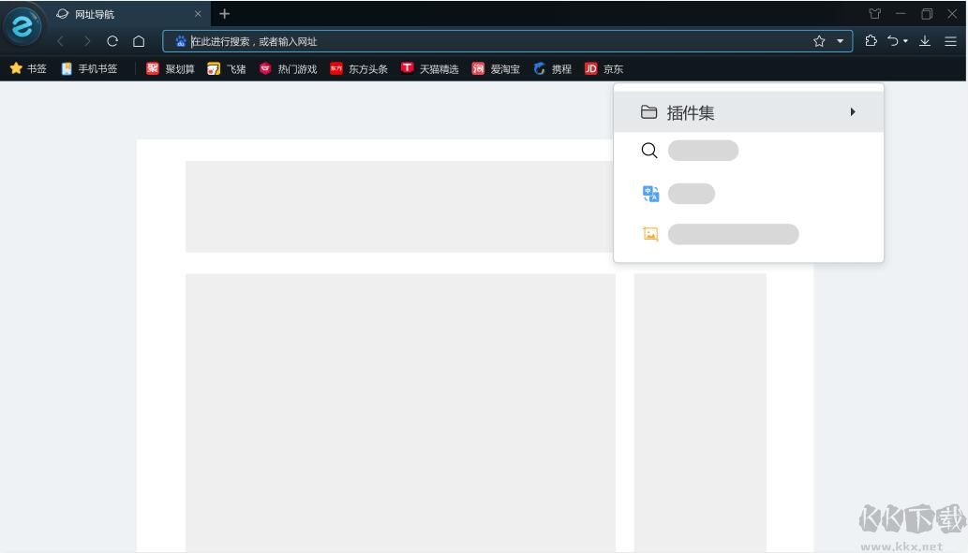968x553 pixels.
Task: Bookmark this page with the star
Action: 819,41
